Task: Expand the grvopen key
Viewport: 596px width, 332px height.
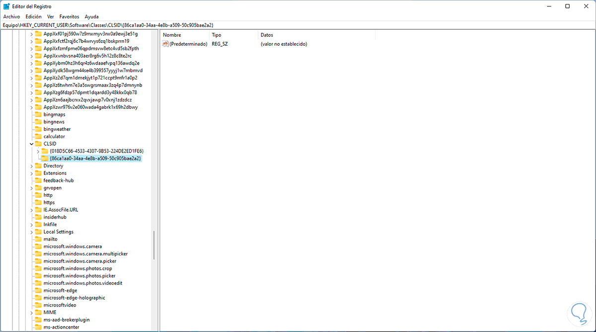Action: [32, 188]
